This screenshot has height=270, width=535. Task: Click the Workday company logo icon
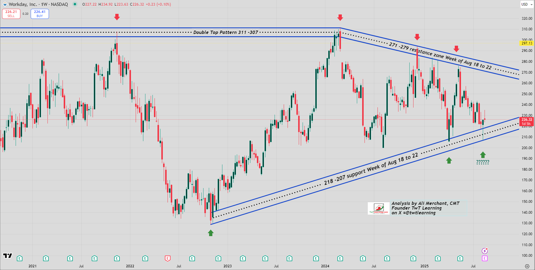(5, 4)
